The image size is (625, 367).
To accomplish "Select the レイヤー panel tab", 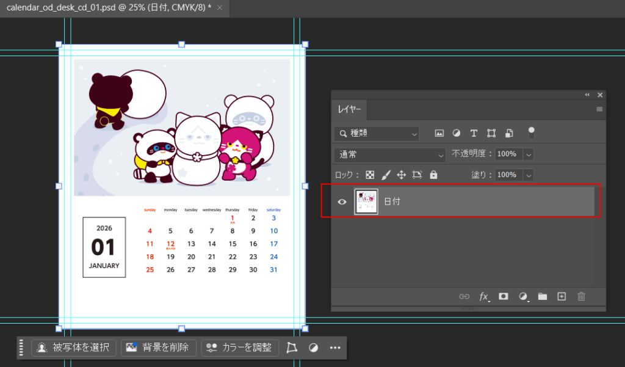I will tap(350, 110).
